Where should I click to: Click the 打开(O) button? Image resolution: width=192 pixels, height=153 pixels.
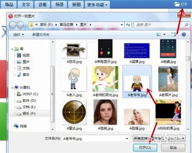click(145, 148)
